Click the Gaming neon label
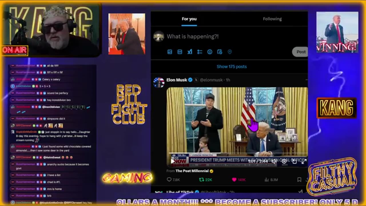The height and width of the screenshot is (206, 366). (127, 178)
